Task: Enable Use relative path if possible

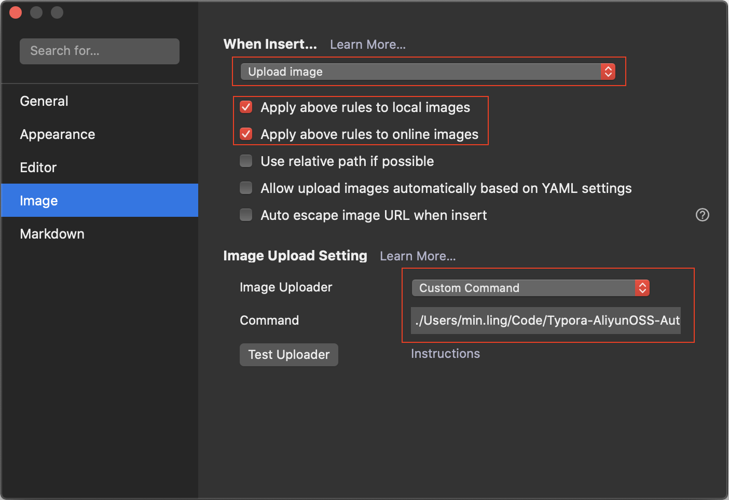Action: 246,161
